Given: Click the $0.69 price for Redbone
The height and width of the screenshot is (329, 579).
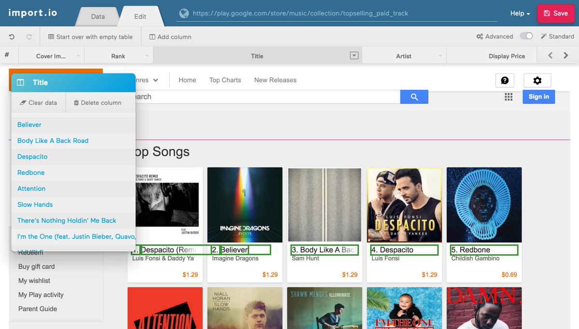Looking at the screenshot, I should (509, 274).
